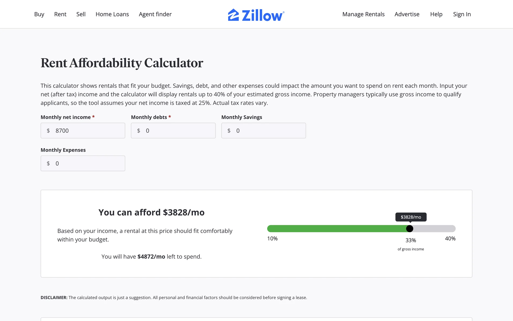Image resolution: width=513 pixels, height=321 pixels.
Task: Click the grey end of the affordability slider
Action: click(x=438, y=229)
